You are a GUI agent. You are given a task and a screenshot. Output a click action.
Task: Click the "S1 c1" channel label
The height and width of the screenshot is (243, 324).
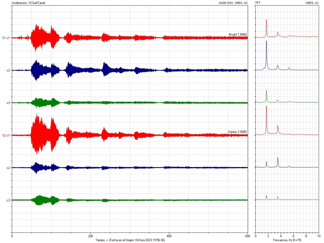pyautogui.click(x=6, y=38)
